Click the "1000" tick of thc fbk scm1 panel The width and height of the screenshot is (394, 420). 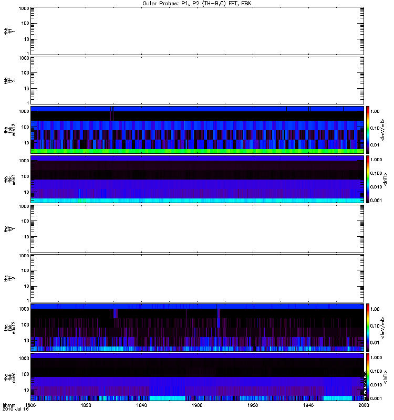pyautogui.click(x=24, y=359)
